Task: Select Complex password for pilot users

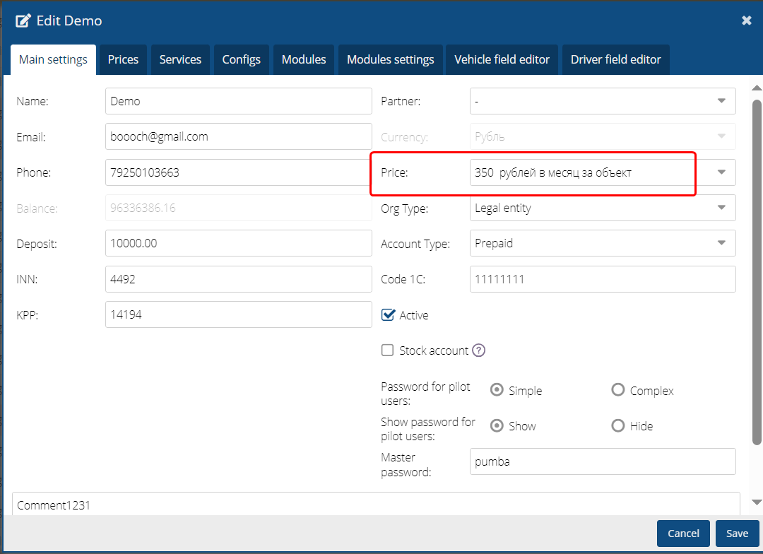Action: coord(618,390)
